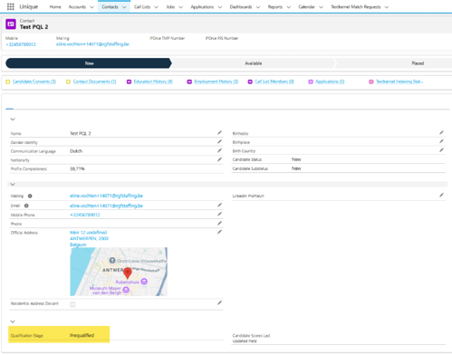452x355 pixels.
Task: Open Education History related list link
Action: pyautogui.click(x=153, y=82)
